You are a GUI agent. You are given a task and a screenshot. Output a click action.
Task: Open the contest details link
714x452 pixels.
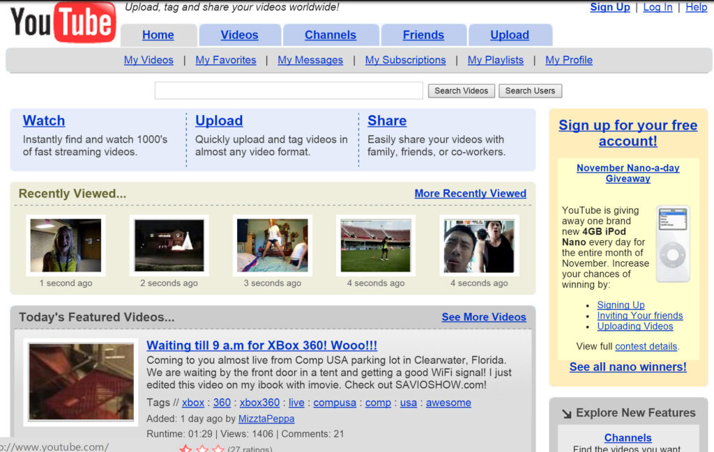click(646, 347)
